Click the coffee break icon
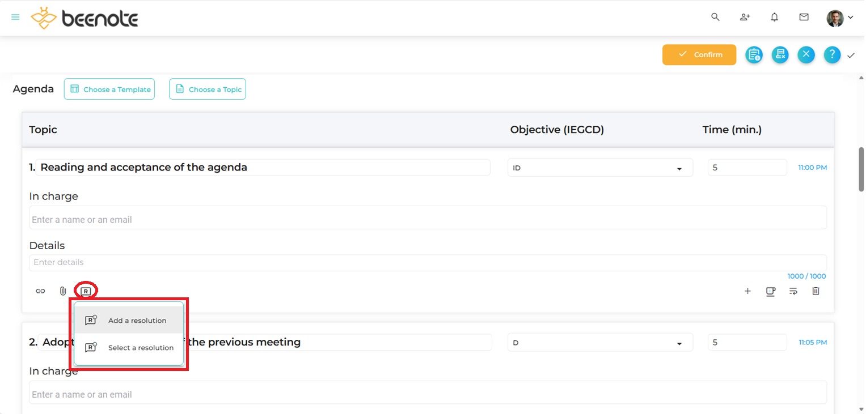This screenshot has height=414, width=866. (770, 291)
